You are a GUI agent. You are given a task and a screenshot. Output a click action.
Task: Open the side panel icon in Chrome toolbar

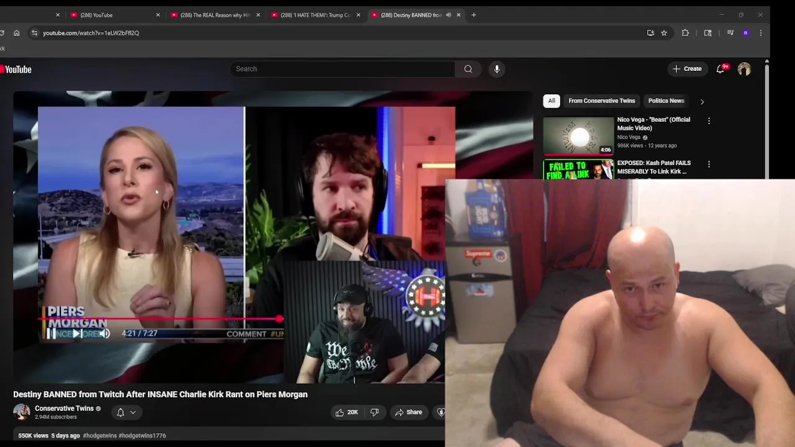(708, 33)
